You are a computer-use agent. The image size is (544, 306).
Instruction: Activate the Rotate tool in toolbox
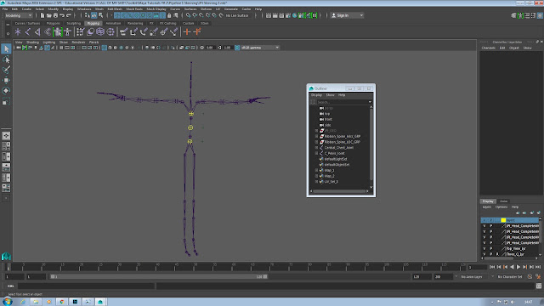[6, 91]
